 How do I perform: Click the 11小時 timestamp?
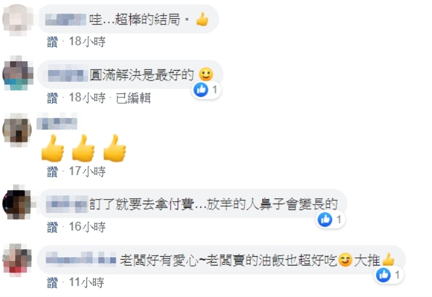tap(86, 282)
